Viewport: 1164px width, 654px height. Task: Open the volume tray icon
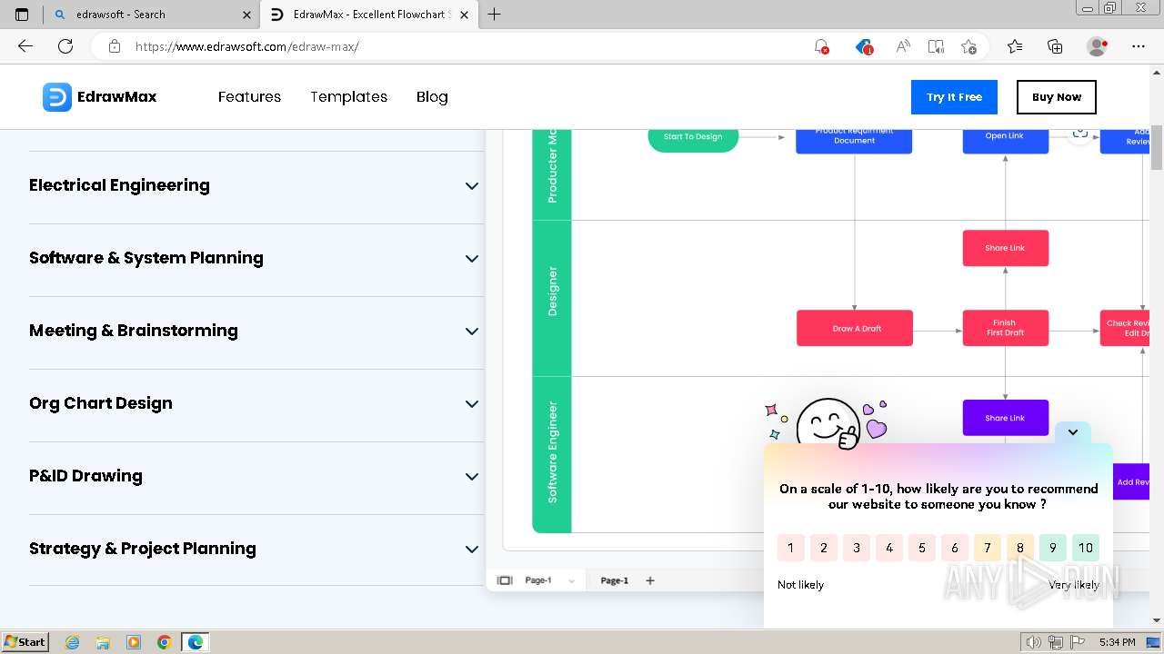point(1034,642)
